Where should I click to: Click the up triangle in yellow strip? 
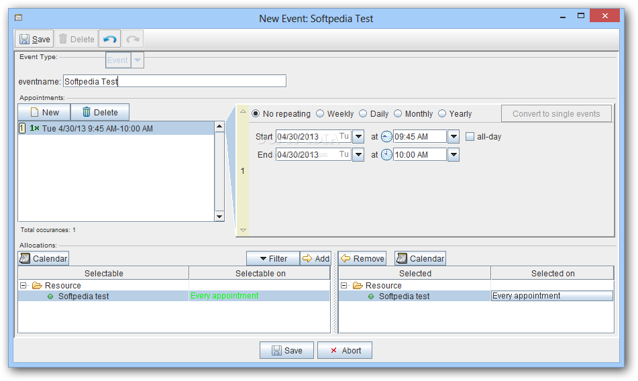243,111
